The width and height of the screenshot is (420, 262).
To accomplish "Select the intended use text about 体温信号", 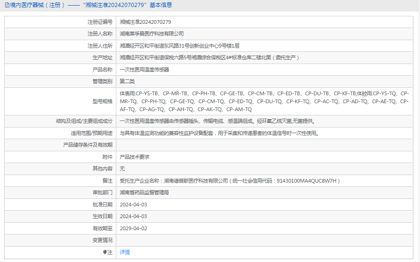I will [220, 133].
